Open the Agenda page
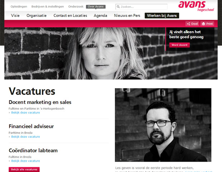The image size is (222, 172). coord(100,15)
